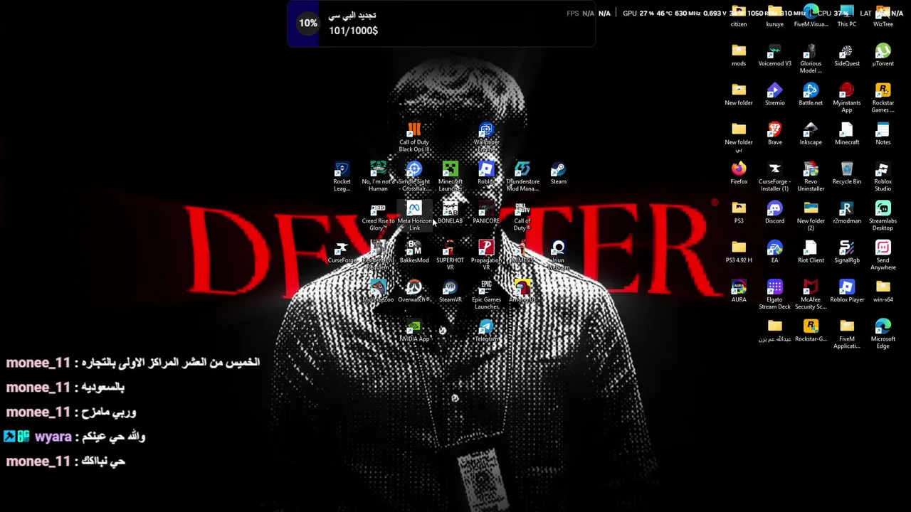
Task: Open New folder (2) on desktop
Action: 811,216
